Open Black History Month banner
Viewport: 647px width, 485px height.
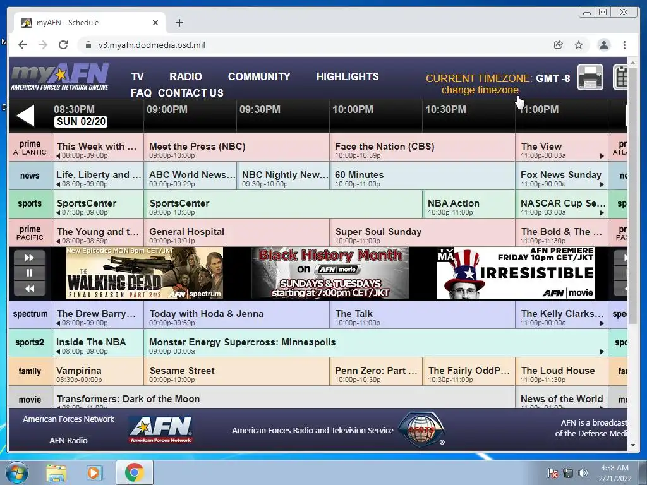tap(330, 273)
